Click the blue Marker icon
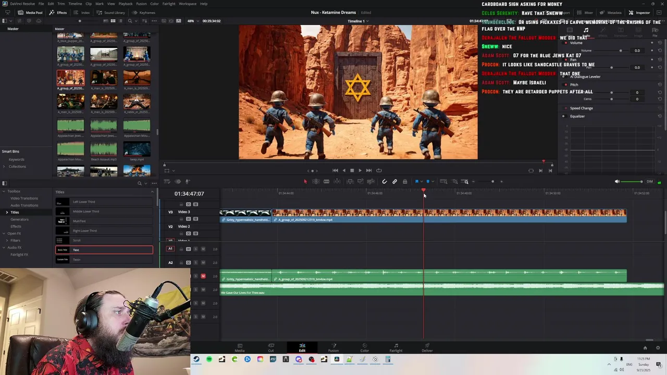This screenshot has height=375, width=667. 428,181
